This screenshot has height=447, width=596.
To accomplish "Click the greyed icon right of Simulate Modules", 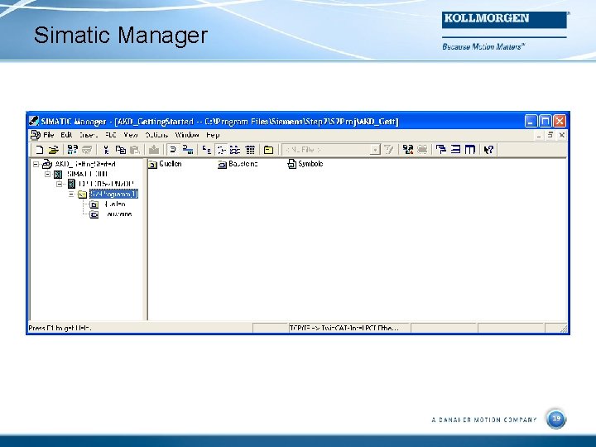I will [x=422, y=150].
